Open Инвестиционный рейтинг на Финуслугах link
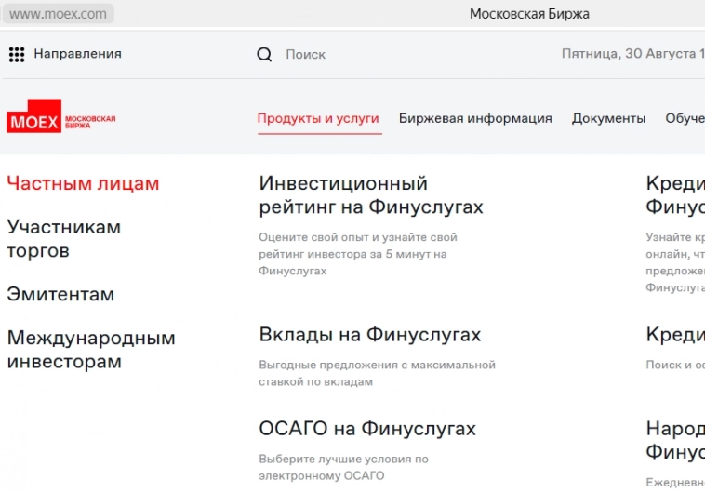 (371, 194)
